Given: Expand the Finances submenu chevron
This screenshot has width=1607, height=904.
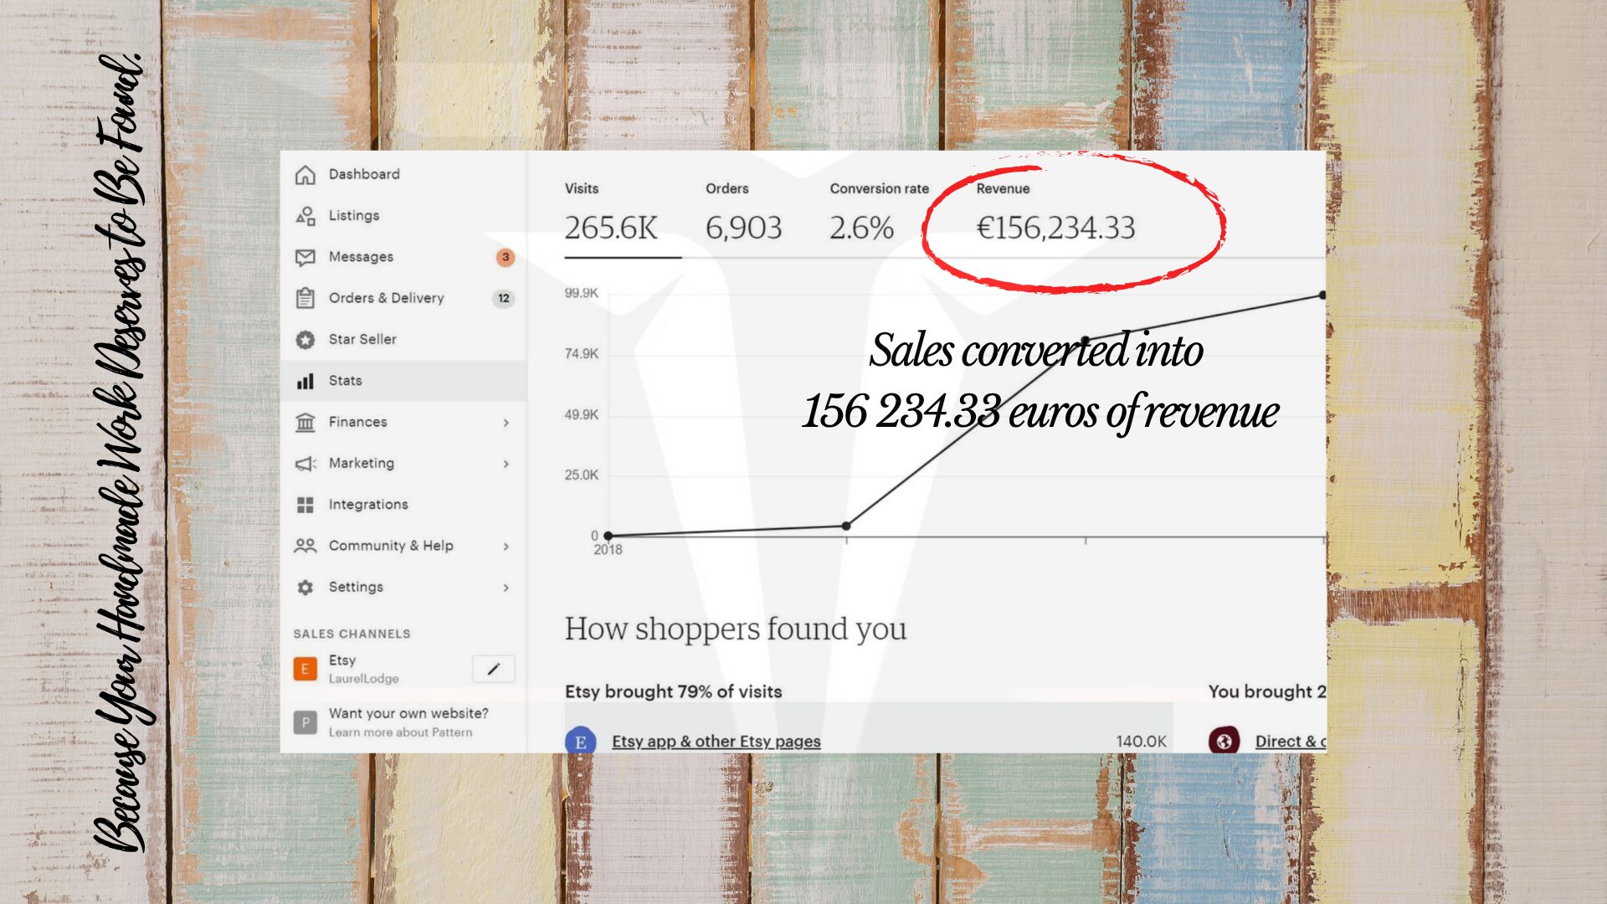Looking at the screenshot, I should click(506, 423).
